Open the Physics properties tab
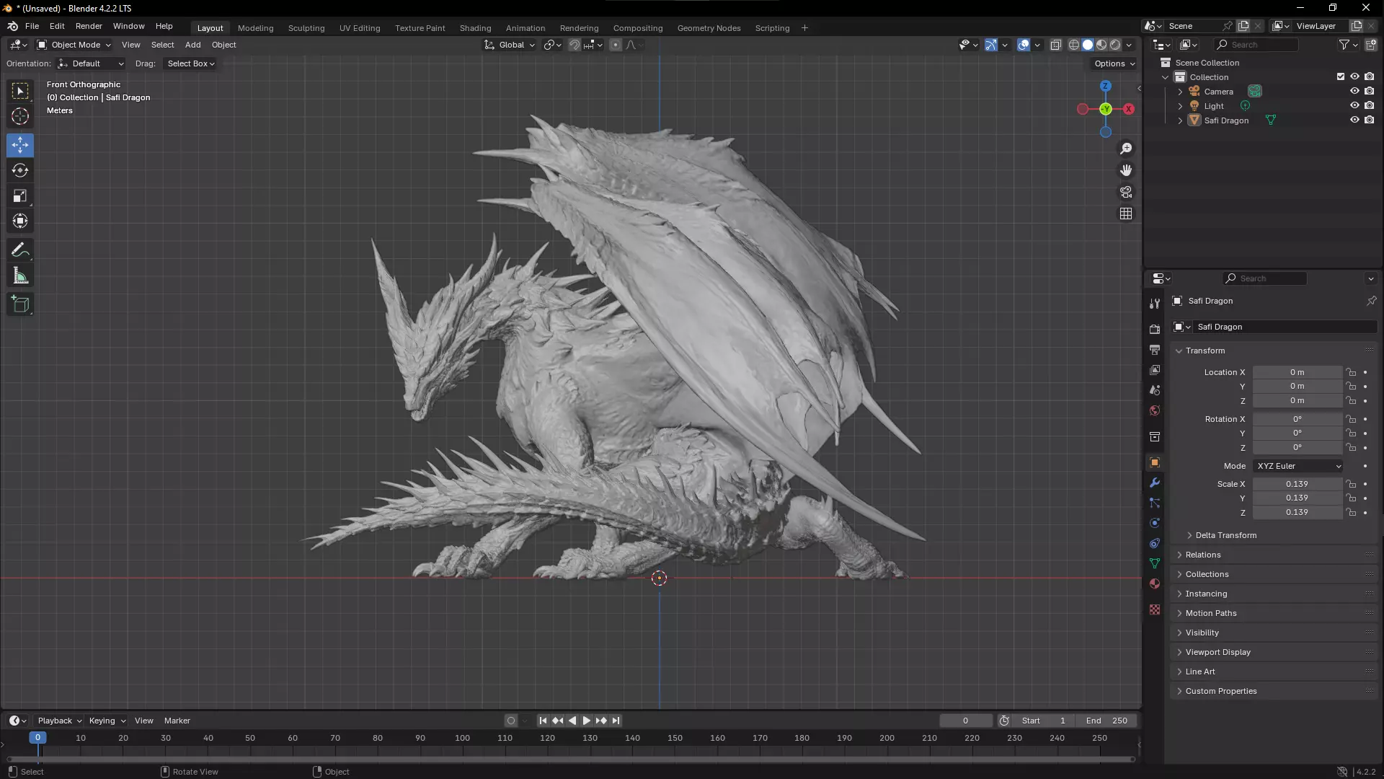The width and height of the screenshot is (1384, 779). pos(1155,523)
